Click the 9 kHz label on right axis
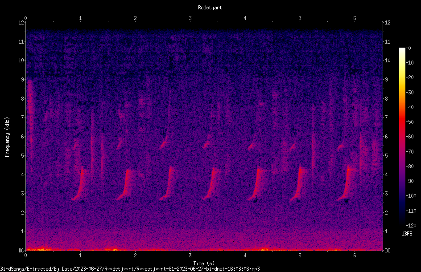The image size is (421, 272). 387,79
